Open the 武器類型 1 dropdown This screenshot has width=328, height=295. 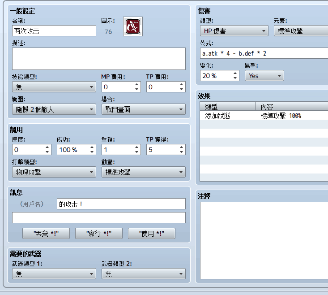tap(54, 273)
